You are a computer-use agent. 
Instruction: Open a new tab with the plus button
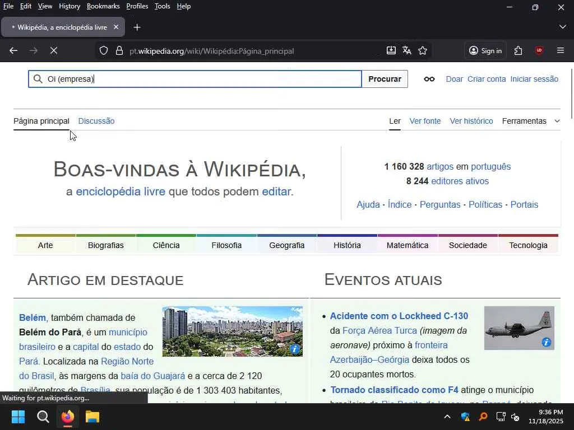[x=137, y=27]
